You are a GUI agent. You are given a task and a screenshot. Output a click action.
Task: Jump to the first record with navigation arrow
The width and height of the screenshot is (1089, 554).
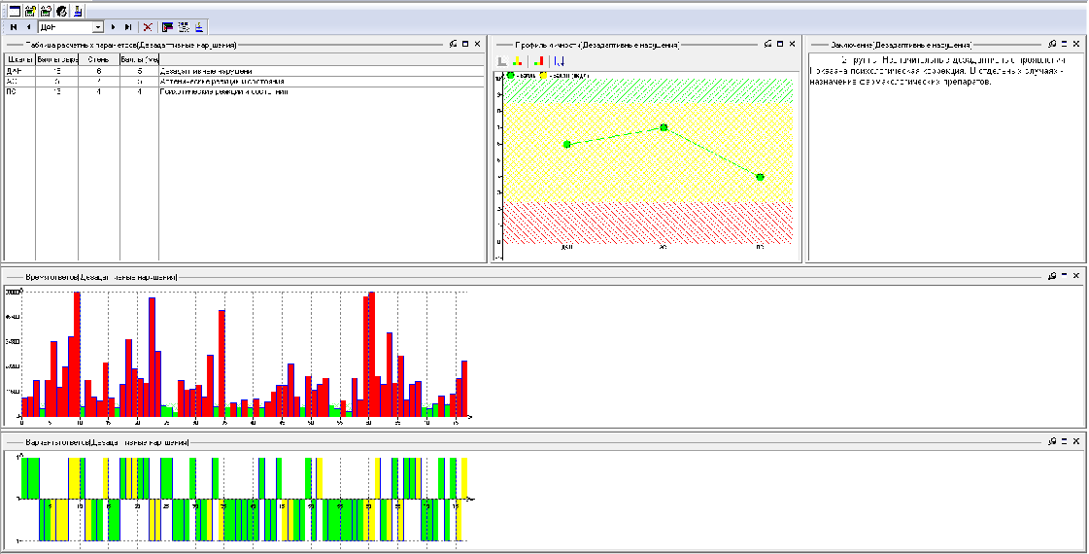pyautogui.click(x=14, y=27)
